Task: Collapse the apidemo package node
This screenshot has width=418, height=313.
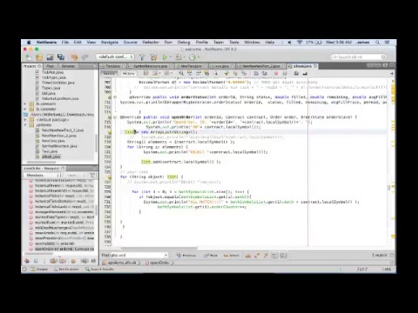Action: pos(25,125)
